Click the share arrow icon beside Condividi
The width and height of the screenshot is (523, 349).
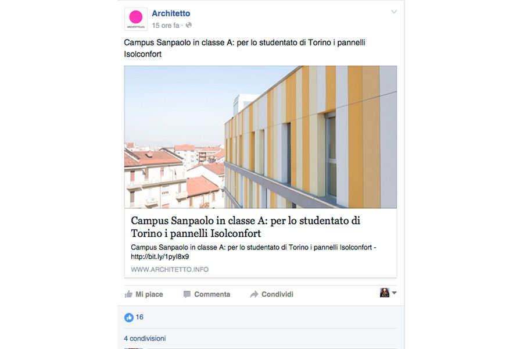pyautogui.click(x=254, y=294)
